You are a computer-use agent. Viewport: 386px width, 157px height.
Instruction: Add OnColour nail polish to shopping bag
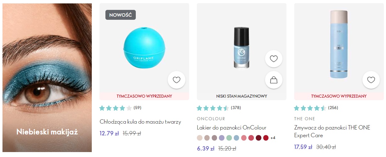pos(274,80)
